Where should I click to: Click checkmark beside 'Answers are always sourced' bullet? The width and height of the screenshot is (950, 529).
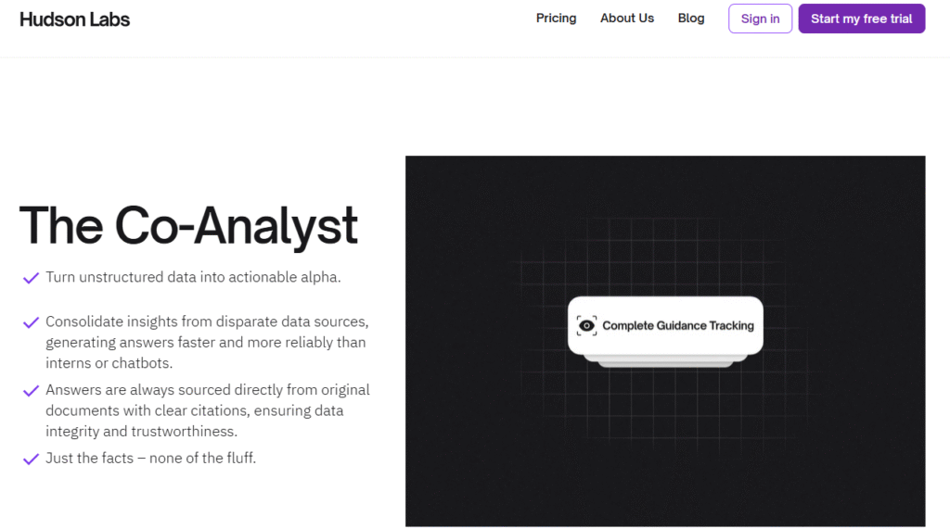[31, 391]
